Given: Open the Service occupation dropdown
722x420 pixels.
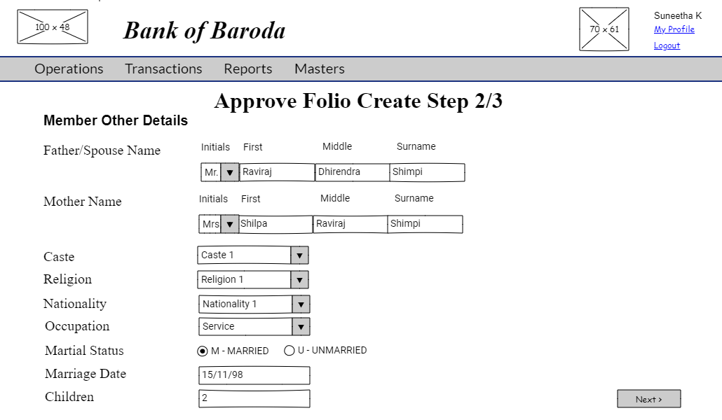Looking at the screenshot, I should [301, 326].
